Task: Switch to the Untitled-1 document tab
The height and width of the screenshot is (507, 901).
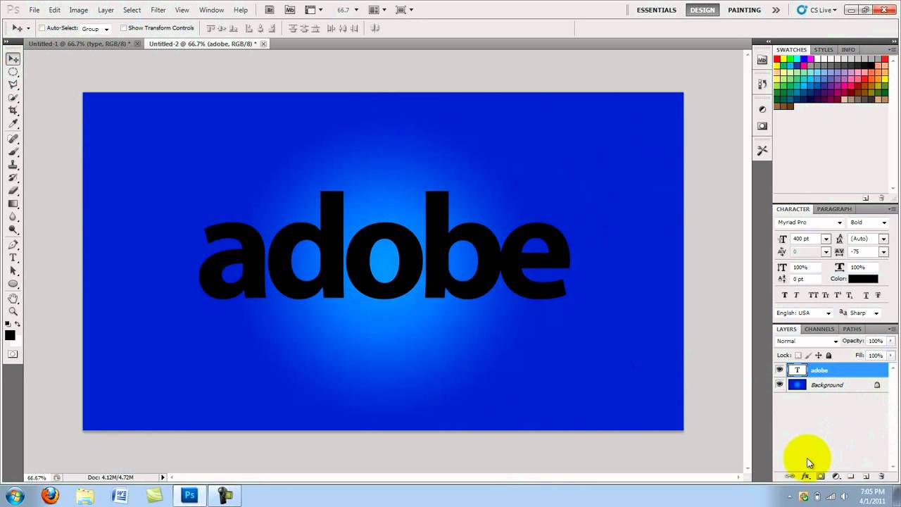Action: (80, 44)
